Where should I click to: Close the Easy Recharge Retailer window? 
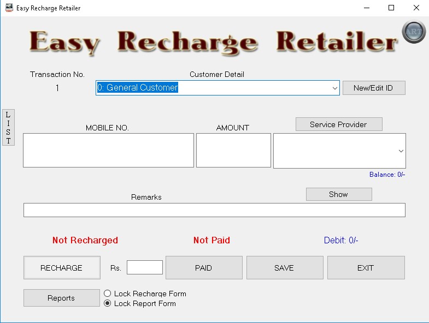(x=416, y=8)
